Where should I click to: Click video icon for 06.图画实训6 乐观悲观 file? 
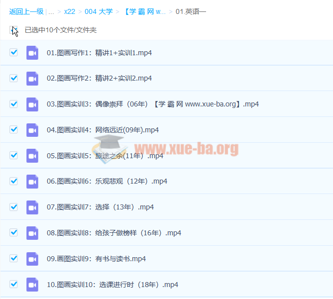click(32, 182)
